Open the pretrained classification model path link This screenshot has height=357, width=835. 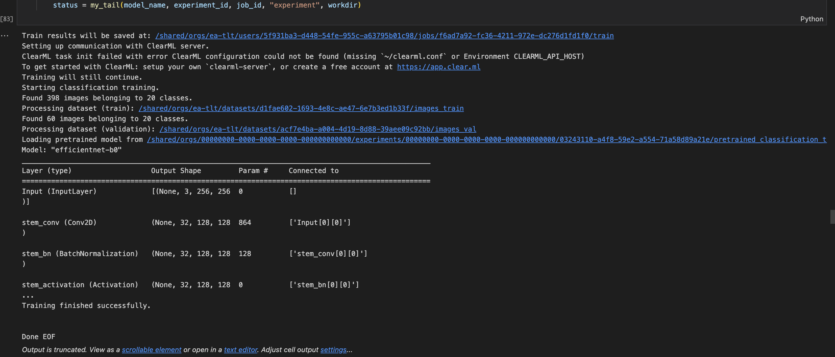(x=486, y=139)
